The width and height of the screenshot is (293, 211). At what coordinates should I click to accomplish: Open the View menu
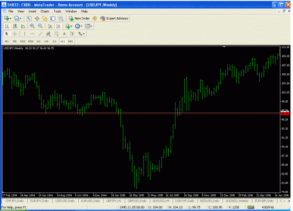21,11
